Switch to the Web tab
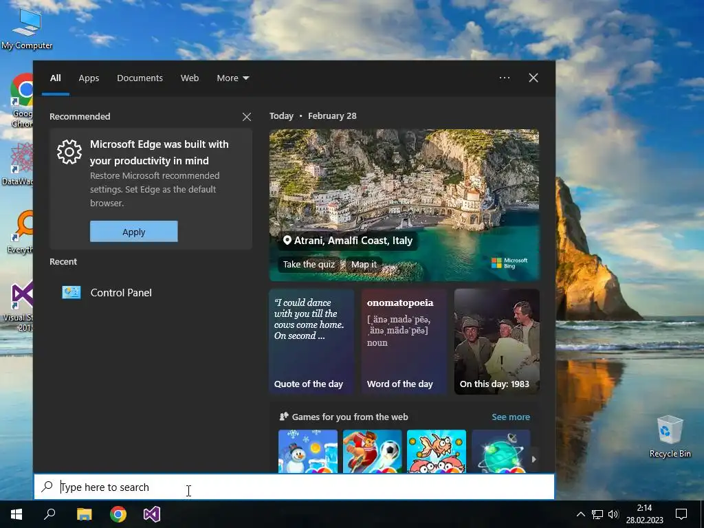The width and height of the screenshot is (704, 528). 190,78
